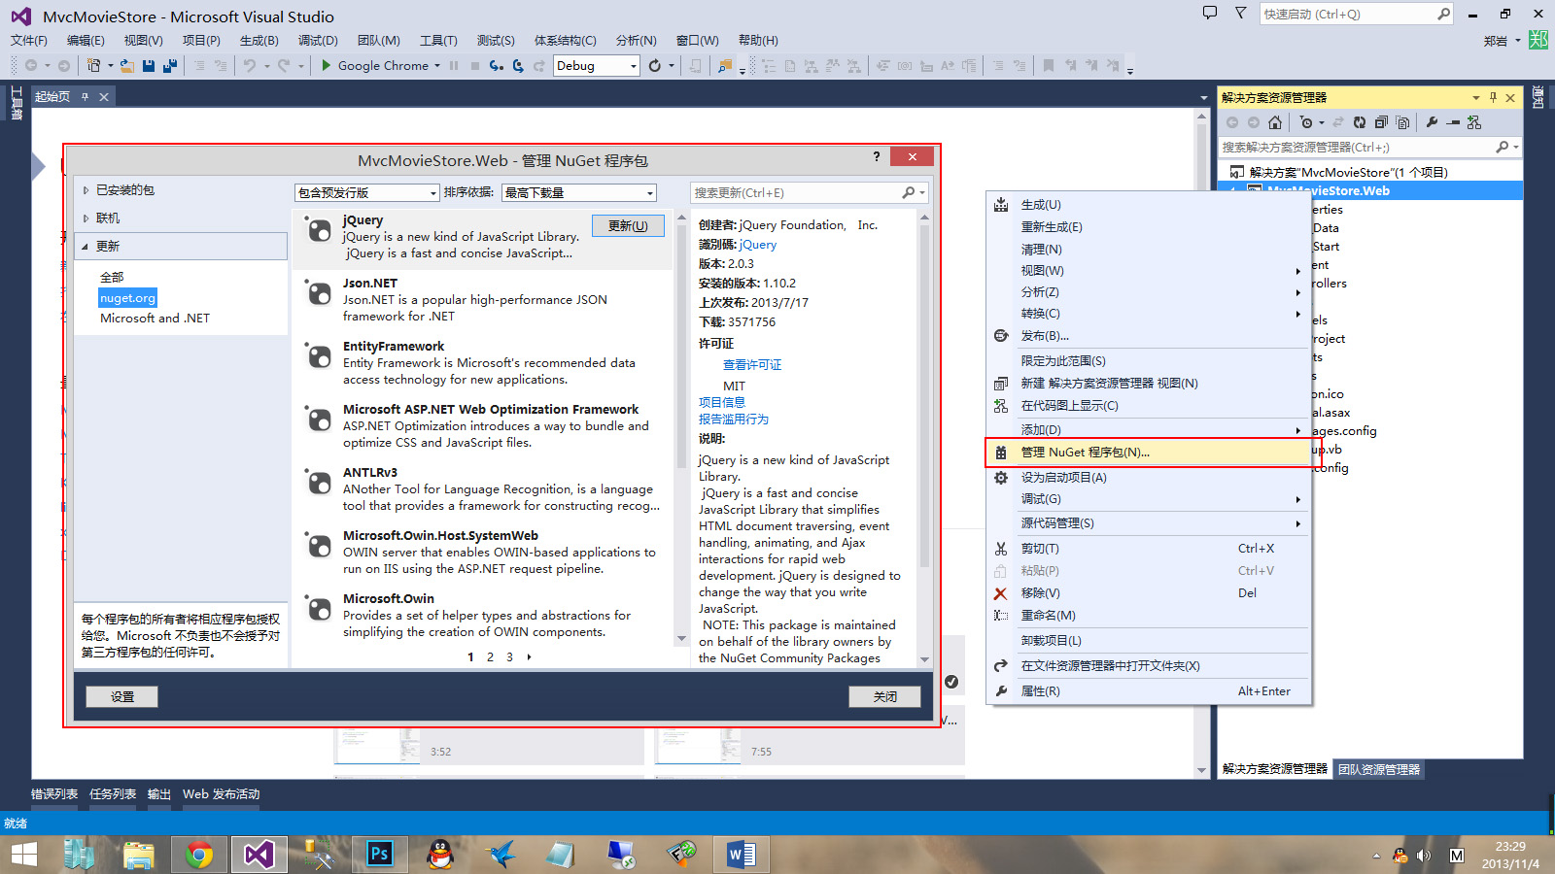Click the feedback speech bubble icon in title bar

(x=1210, y=13)
